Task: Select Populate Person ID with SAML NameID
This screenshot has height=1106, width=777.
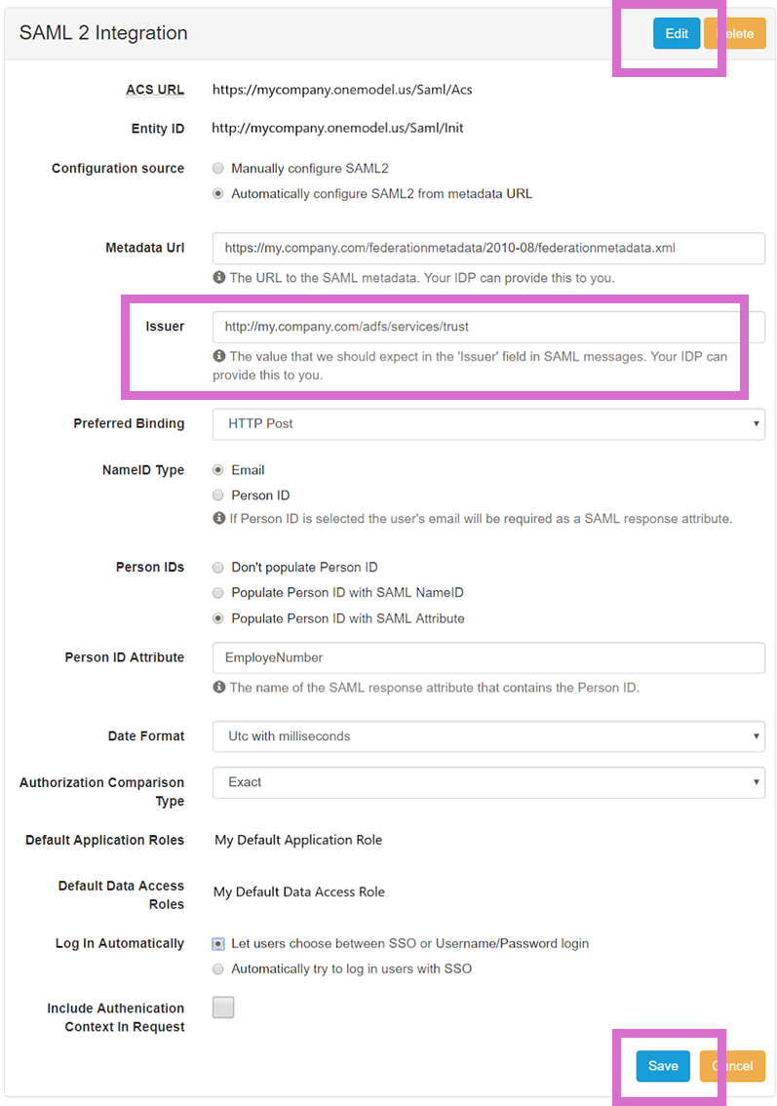Action: [x=218, y=593]
